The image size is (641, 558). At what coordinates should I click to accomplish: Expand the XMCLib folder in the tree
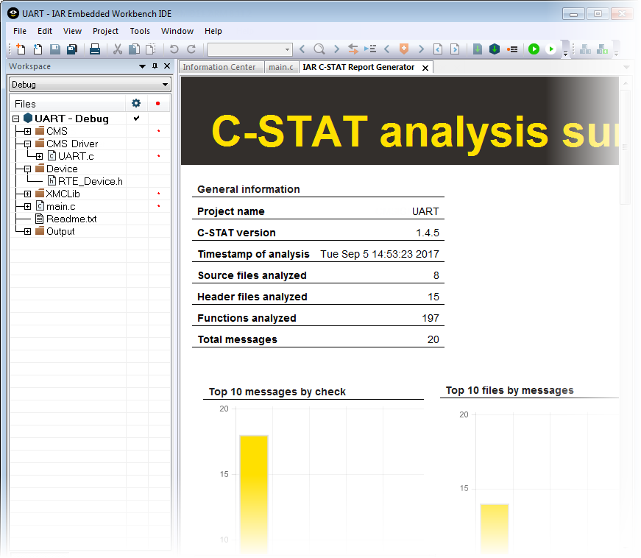click(27, 194)
